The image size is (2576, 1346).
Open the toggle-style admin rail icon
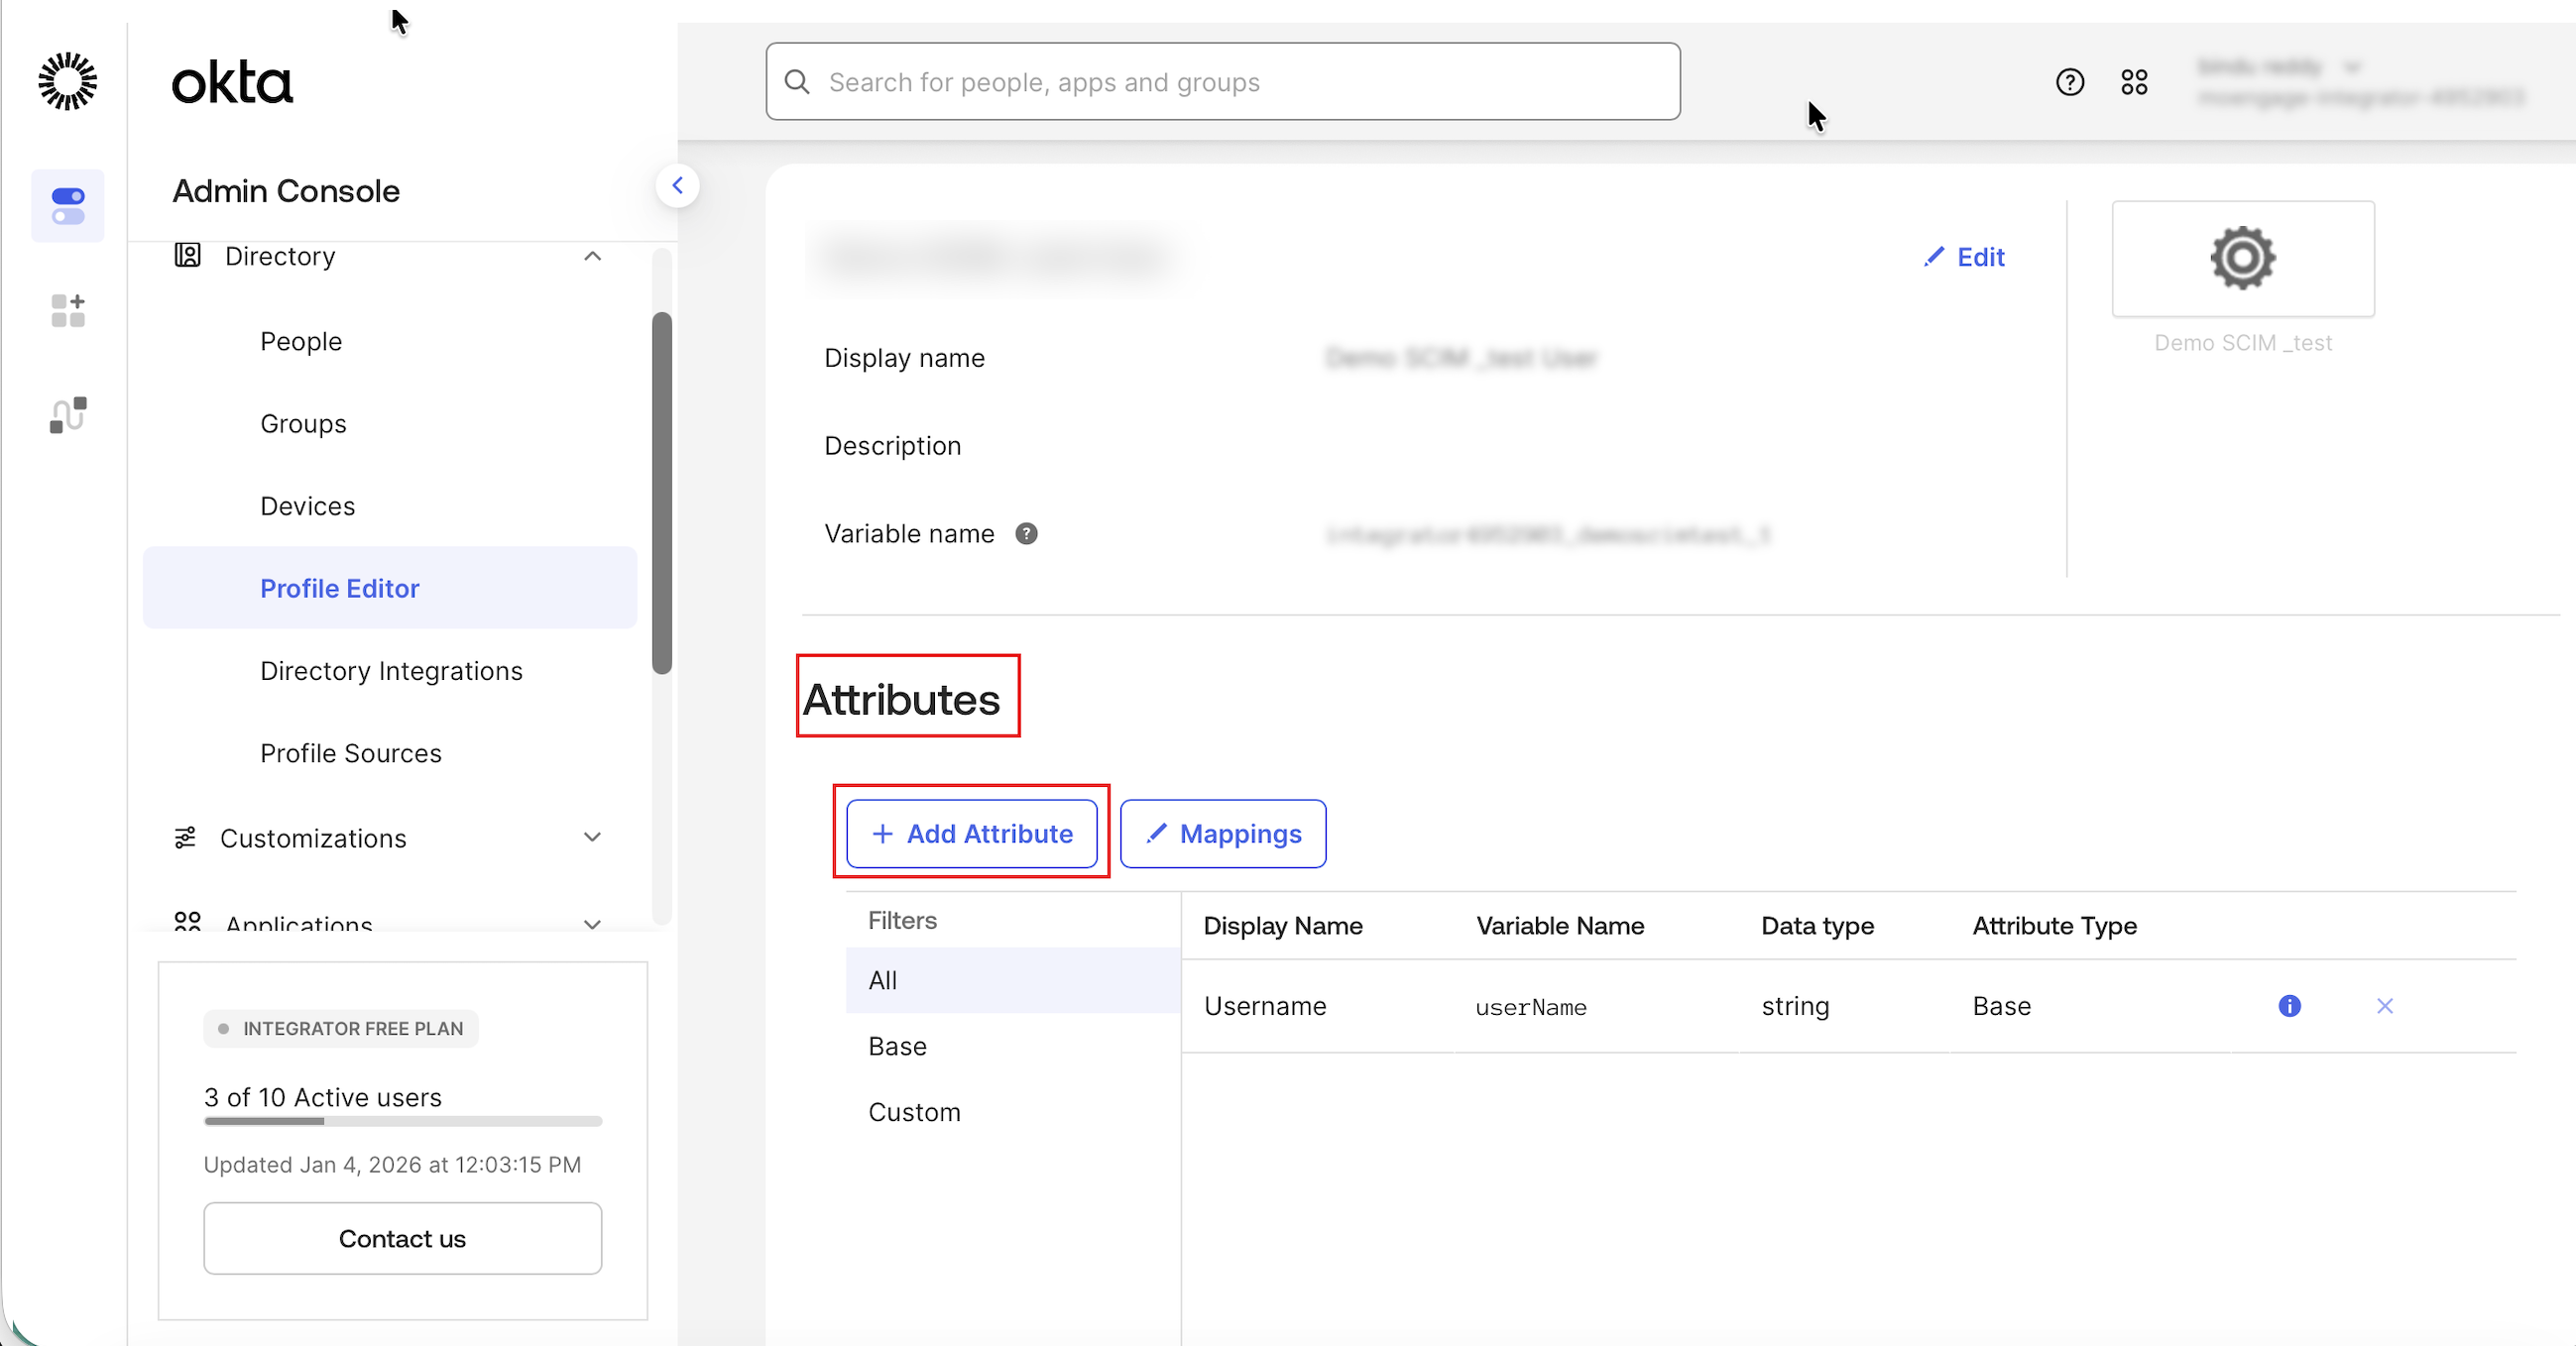coord(67,206)
